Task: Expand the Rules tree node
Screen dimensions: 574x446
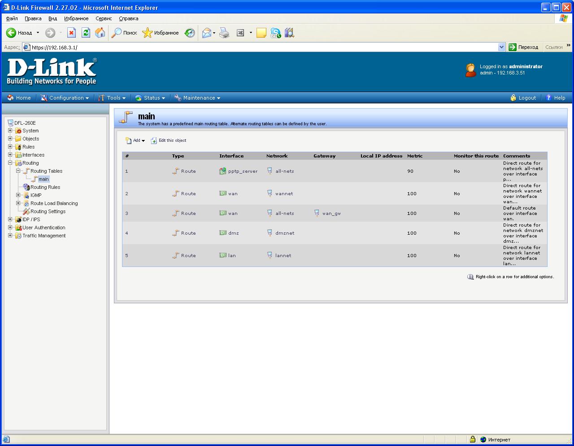Action: point(10,147)
